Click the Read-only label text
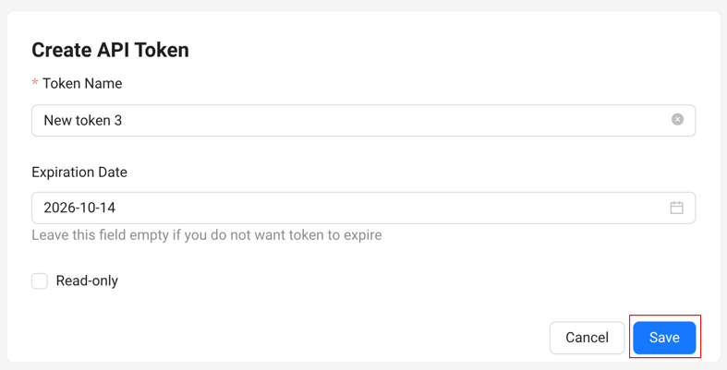Image resolution: width=727 pixels, height=370 pixels. [87, 280]
